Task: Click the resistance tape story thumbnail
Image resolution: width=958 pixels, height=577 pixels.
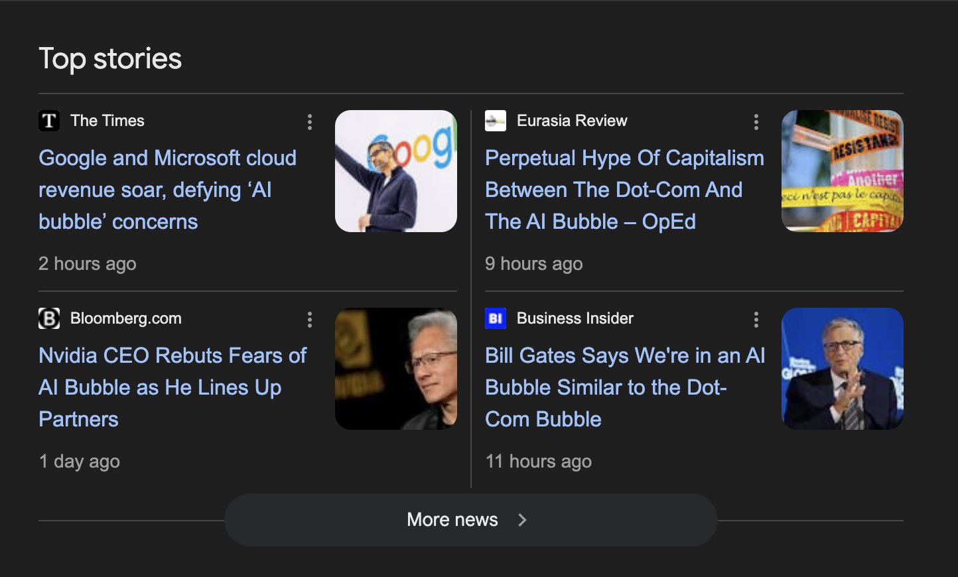Action: click(x=843, y=171)
